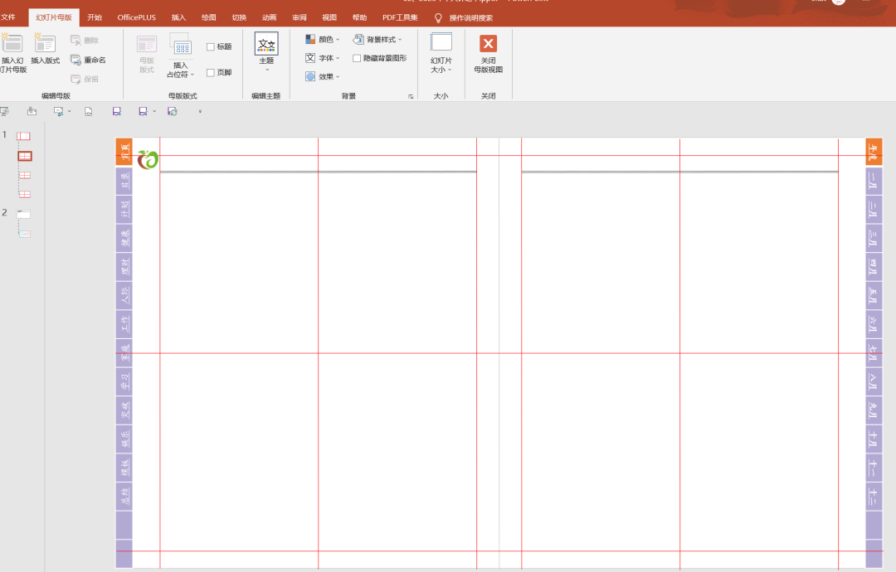
Task: Click the orange 年度 tab on right edge
Action: (x=874, y=152)
